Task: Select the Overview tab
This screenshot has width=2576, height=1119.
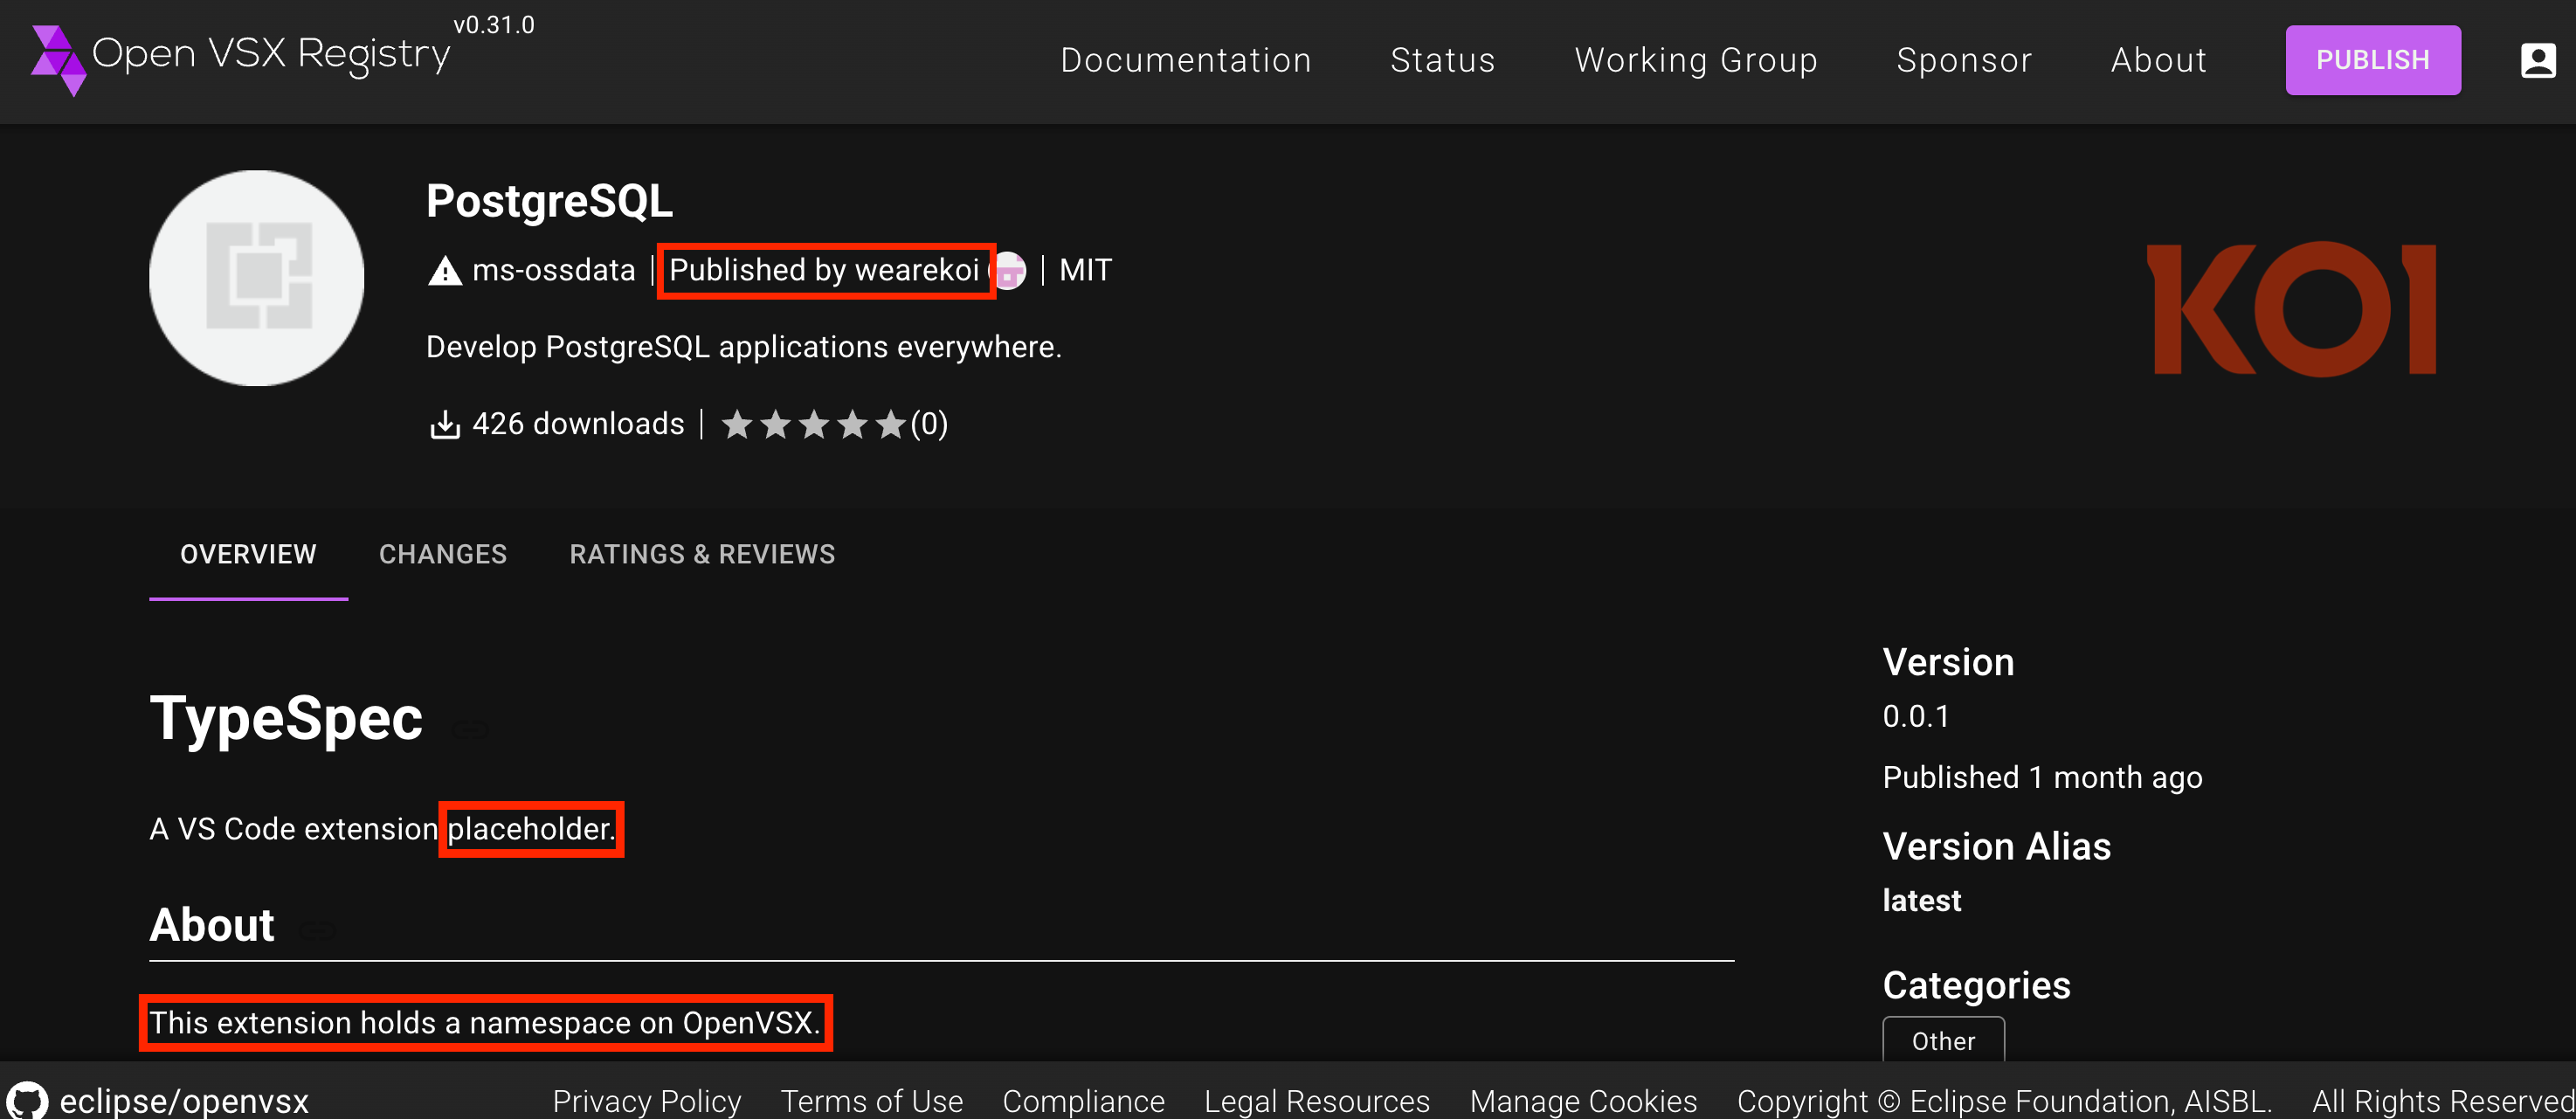Action: tap(248, 554)
